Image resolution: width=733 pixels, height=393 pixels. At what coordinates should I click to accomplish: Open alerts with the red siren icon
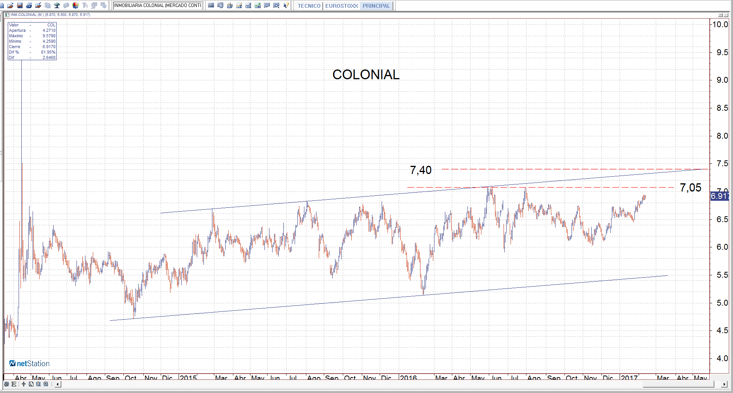76,5
